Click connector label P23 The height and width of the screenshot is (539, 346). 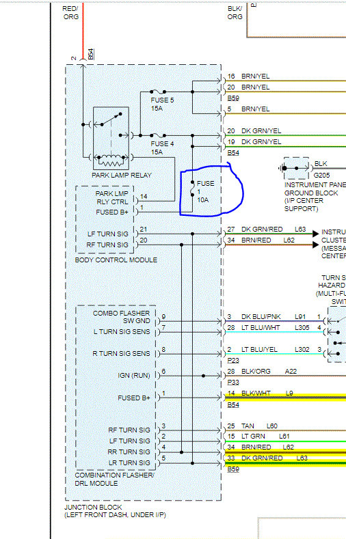click(233, 360)
